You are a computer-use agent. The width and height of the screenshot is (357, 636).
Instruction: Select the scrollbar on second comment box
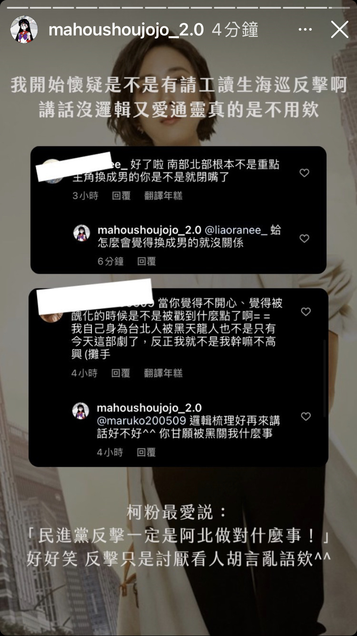[325, 378]
